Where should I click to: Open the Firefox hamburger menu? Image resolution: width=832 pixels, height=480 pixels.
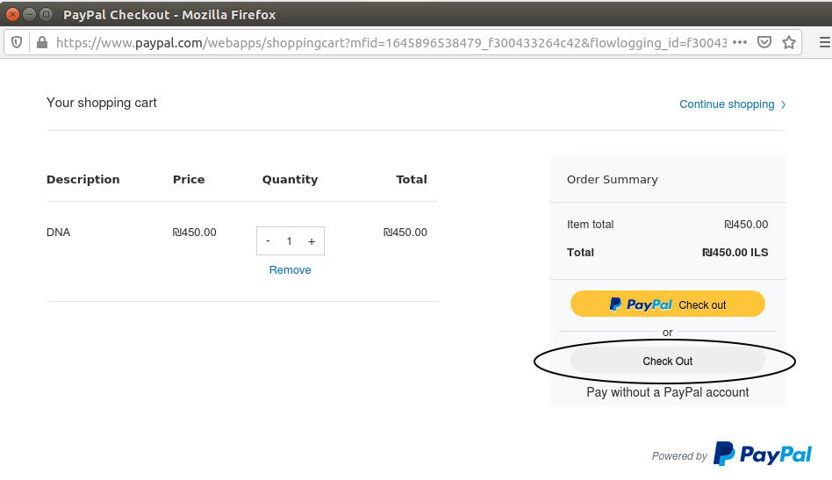[x=825, y=42]
